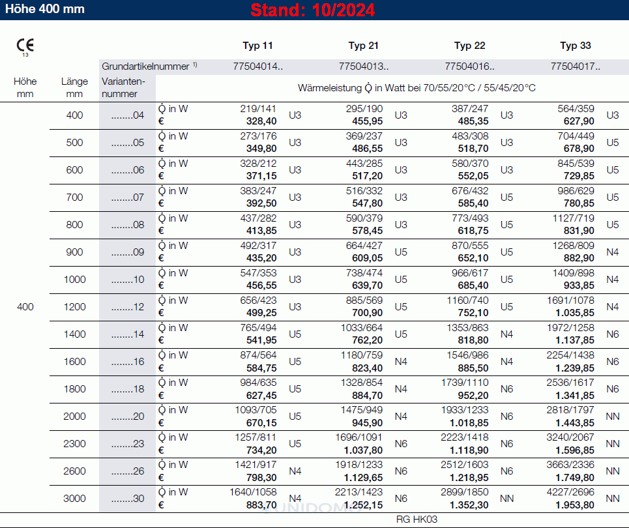Click article number 77504014..
629x528 pixels.
tap(257, 66)
